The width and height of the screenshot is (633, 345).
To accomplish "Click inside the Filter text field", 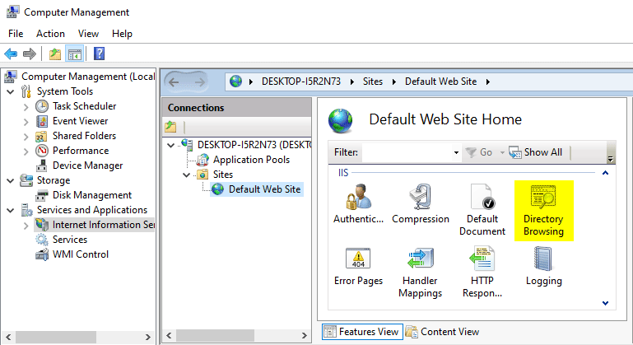I will click(x=407, y=152).
